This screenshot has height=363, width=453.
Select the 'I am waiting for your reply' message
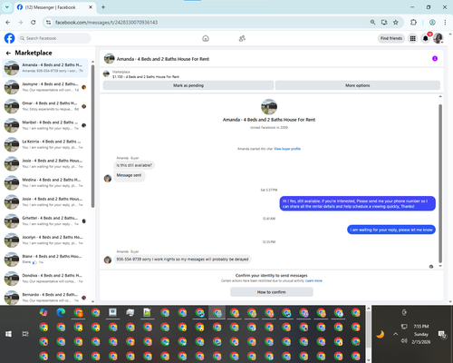coord(391,230)
